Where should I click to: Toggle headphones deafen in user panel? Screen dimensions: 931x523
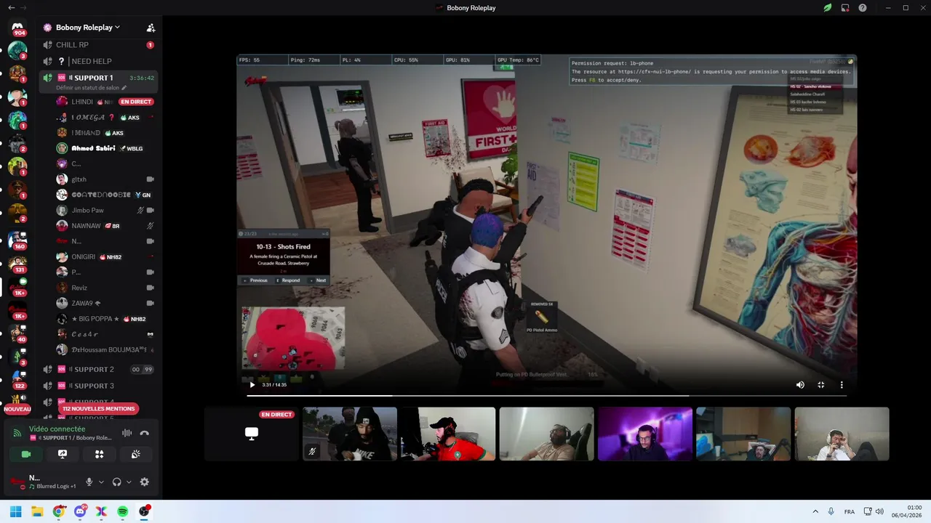117,482
